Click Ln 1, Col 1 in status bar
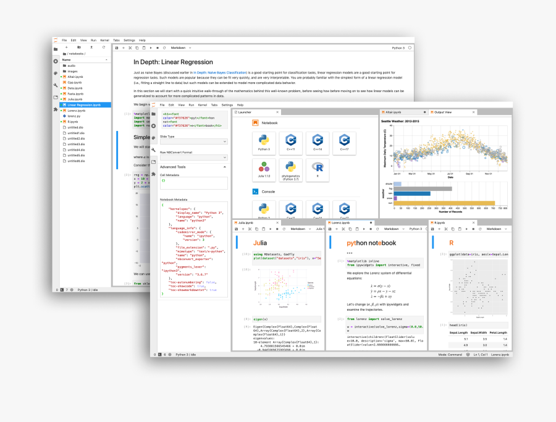556x422 pixels. pyautogui.click(x=481, y=355)
